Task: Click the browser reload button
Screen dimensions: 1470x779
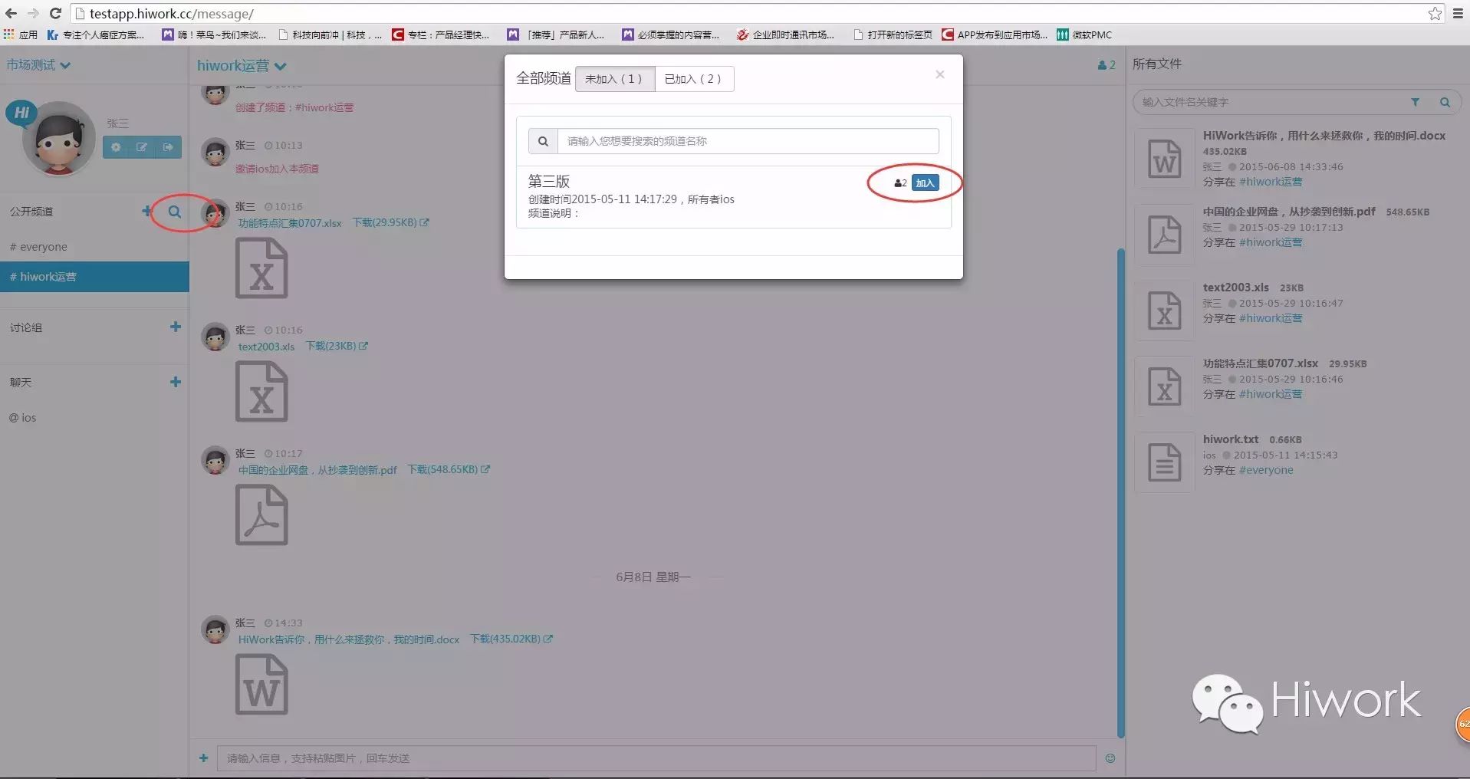Action: (55, 13)
